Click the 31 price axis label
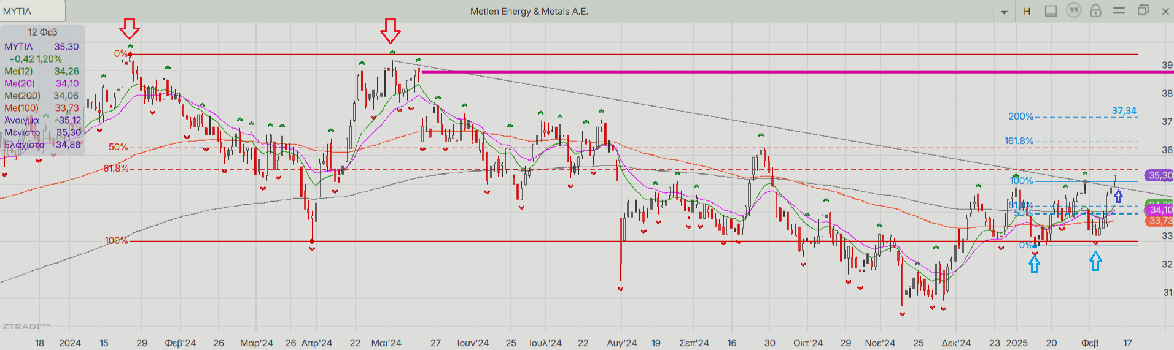1174x350 pixels. (1167, 292)
